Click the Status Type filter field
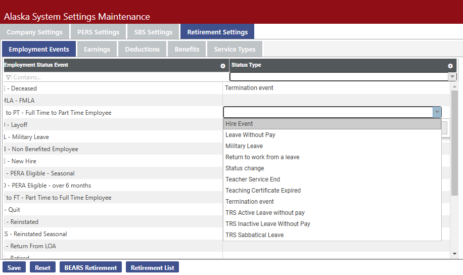This screenshot has width=463, height=275. (x=339, y=77)
